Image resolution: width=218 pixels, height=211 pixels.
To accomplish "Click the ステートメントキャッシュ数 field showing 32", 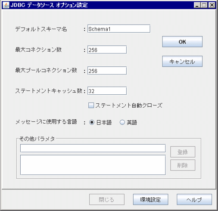I will click(x=107, y=91).
